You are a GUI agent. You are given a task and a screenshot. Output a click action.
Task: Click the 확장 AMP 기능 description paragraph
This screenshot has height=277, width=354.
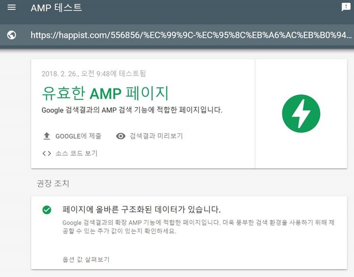198,227
